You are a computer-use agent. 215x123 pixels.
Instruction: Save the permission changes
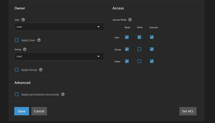point(22,111)
